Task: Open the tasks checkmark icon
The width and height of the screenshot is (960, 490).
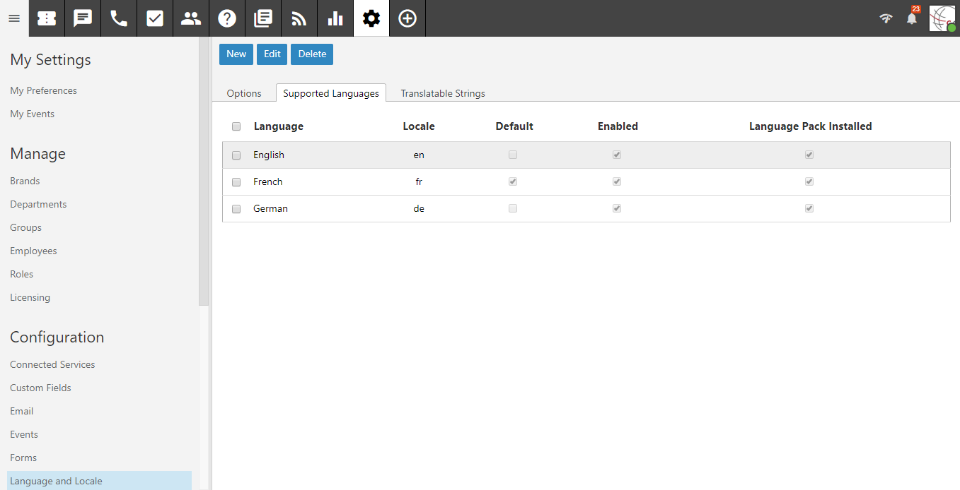Action: click(x=155, y=18)
